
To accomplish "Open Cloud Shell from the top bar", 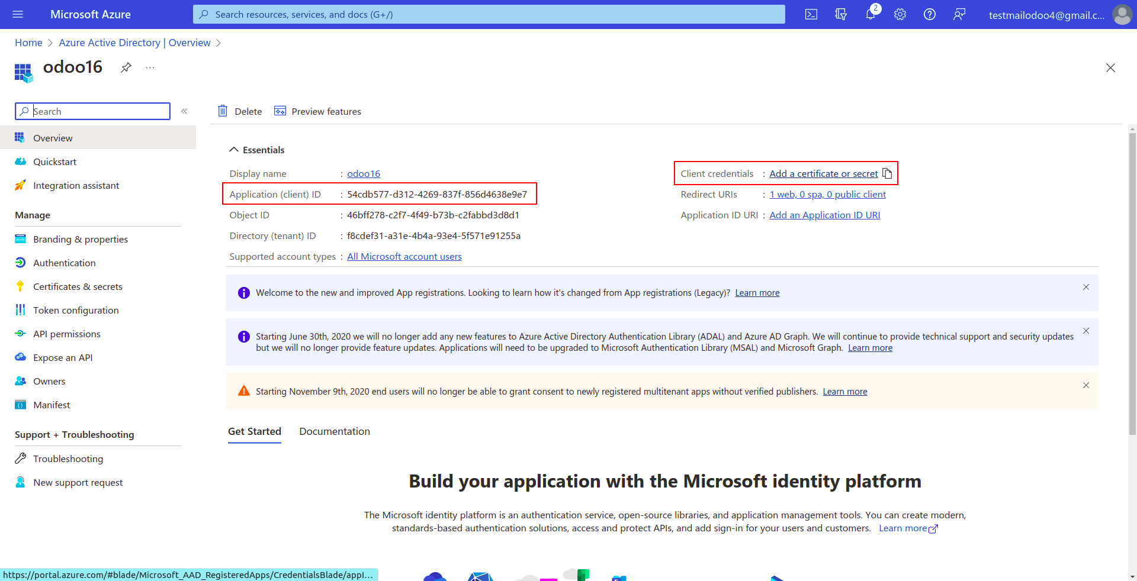I will tap(811, 14).
